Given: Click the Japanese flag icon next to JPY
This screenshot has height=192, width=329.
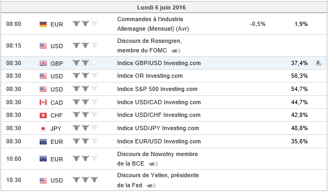Looking at the screenshot, I should (x=43, y=129).
